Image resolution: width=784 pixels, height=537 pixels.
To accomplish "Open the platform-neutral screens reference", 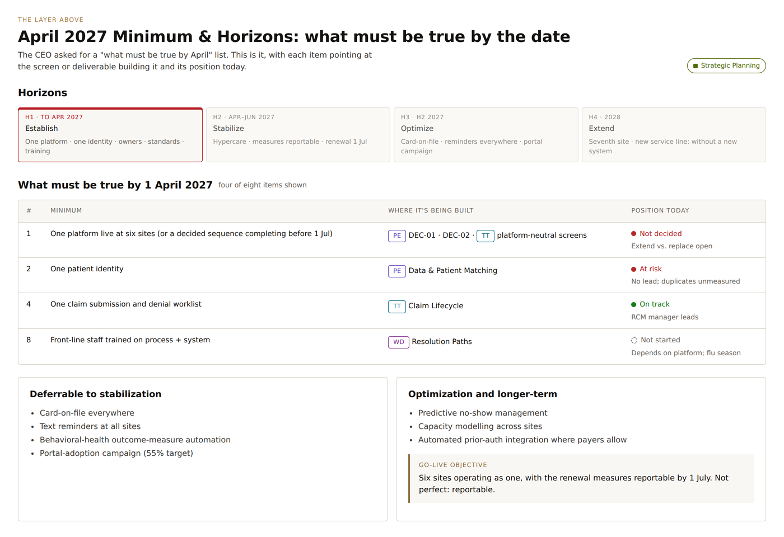I will [x=542, y=235].
